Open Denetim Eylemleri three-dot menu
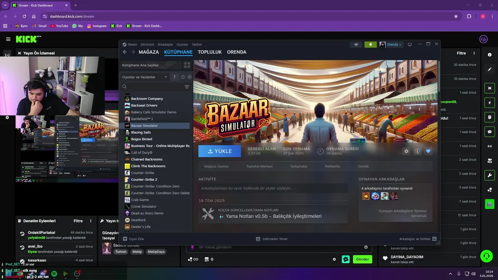The width and height of the screenshot is (498, 280). (x=91, y=221)
